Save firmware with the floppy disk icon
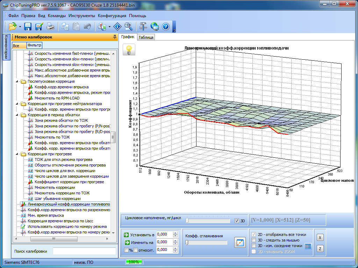358x268 pixels. [28, 26]
